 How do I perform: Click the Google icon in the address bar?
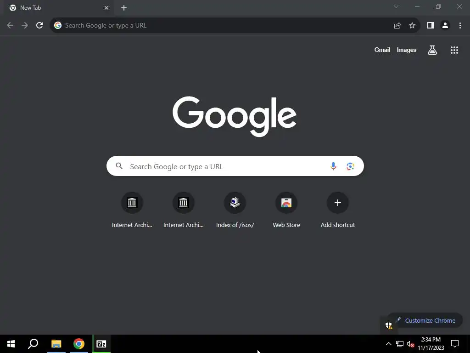click(57, 25)
